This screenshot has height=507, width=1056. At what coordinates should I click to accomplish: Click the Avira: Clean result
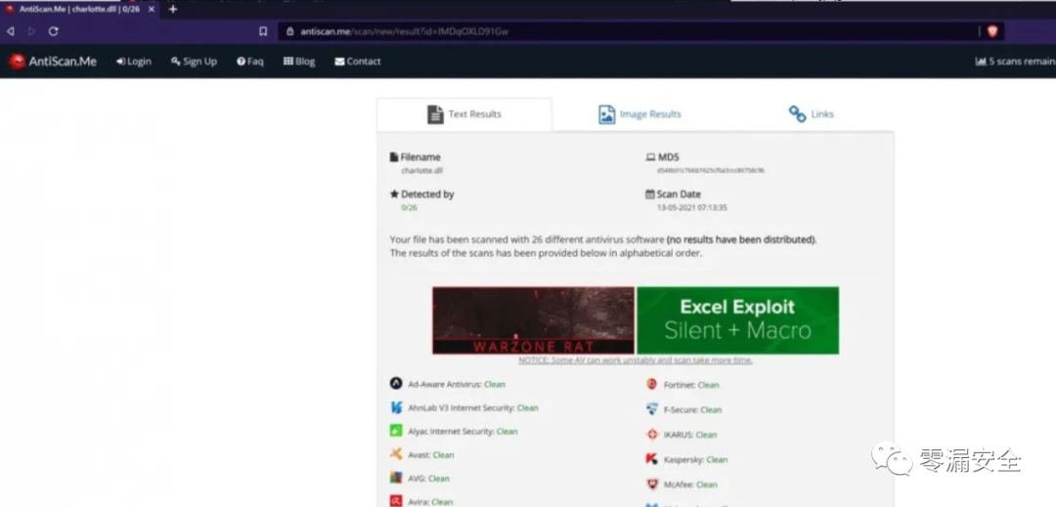click(x=430, y=501)
